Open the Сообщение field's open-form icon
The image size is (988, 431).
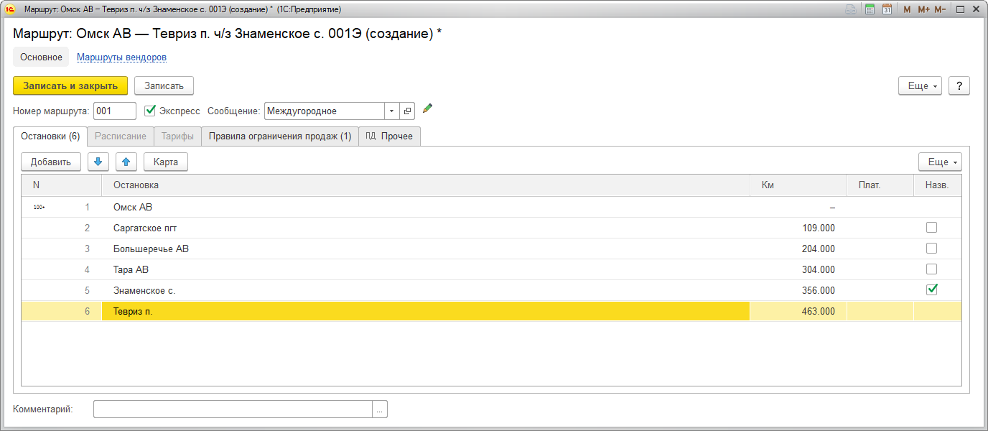(407, 111)
